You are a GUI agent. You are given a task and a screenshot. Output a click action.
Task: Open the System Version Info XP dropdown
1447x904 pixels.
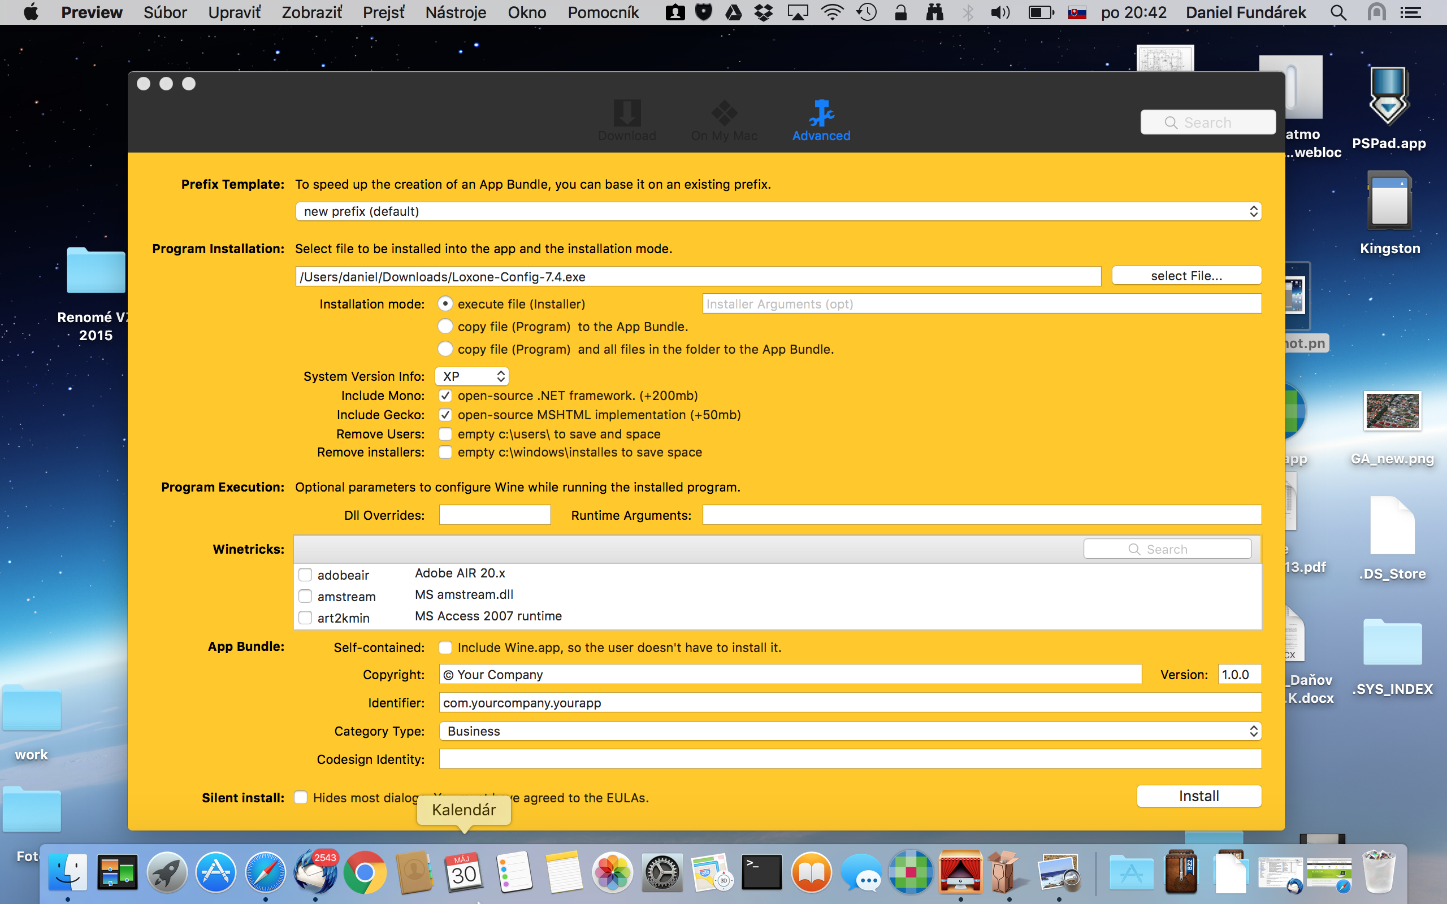(472, 377)
